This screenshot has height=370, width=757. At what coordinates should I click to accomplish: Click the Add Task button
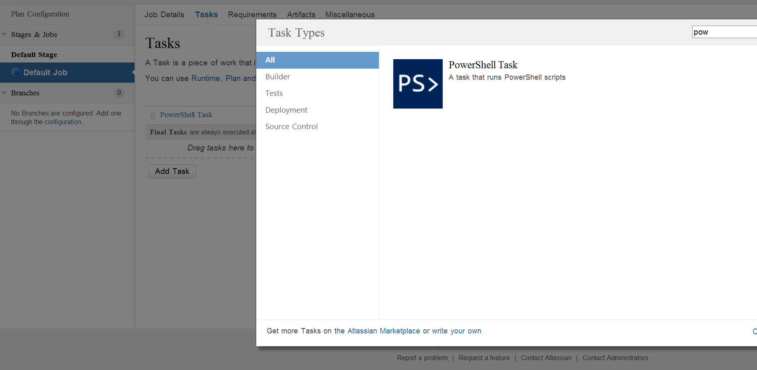172,171
